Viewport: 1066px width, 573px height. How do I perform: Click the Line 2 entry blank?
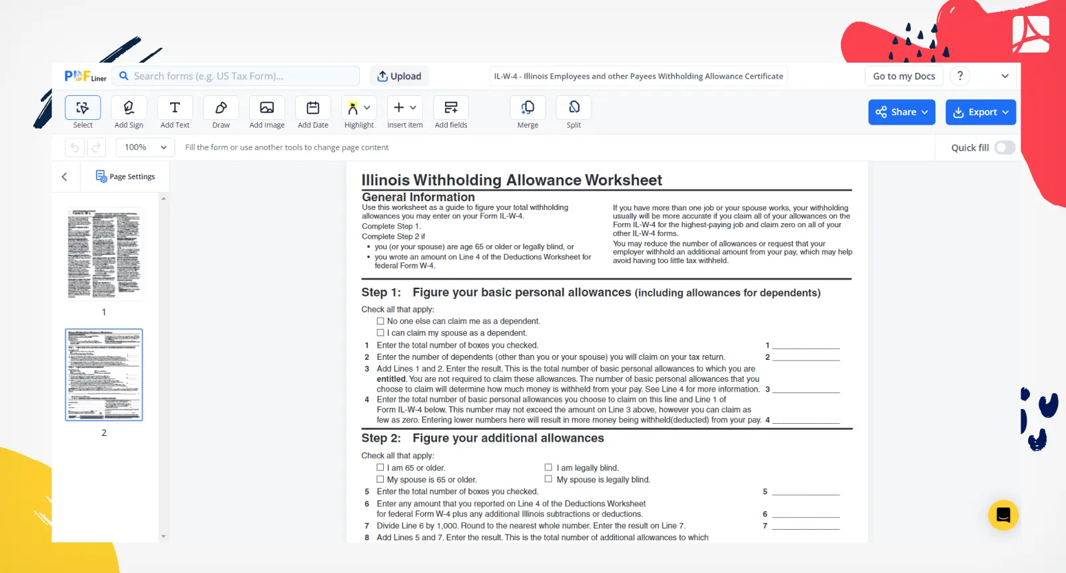[806, 357]
